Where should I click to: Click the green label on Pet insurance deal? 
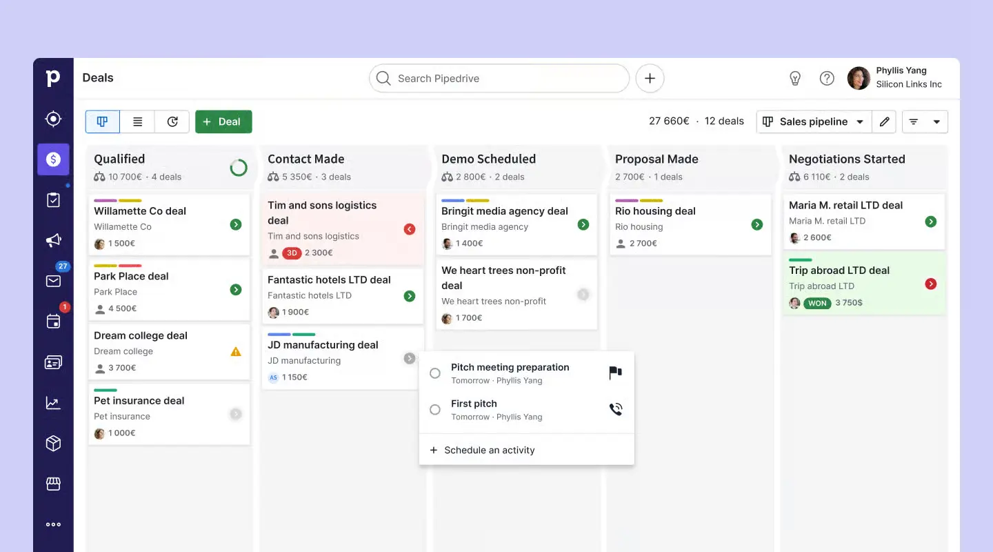tap(106, 390)
